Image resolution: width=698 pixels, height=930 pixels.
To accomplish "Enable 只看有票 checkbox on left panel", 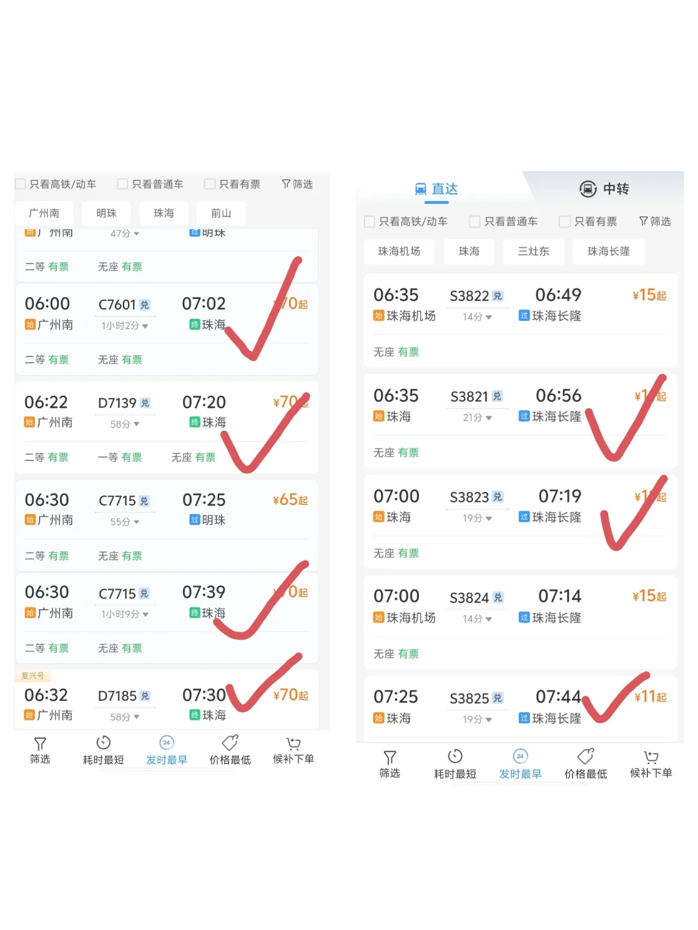I will (209, 183).
